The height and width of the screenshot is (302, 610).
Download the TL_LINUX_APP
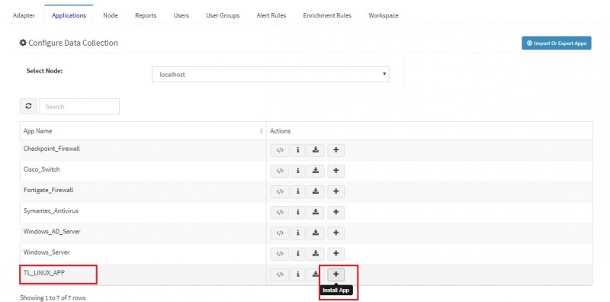(316, 275)
